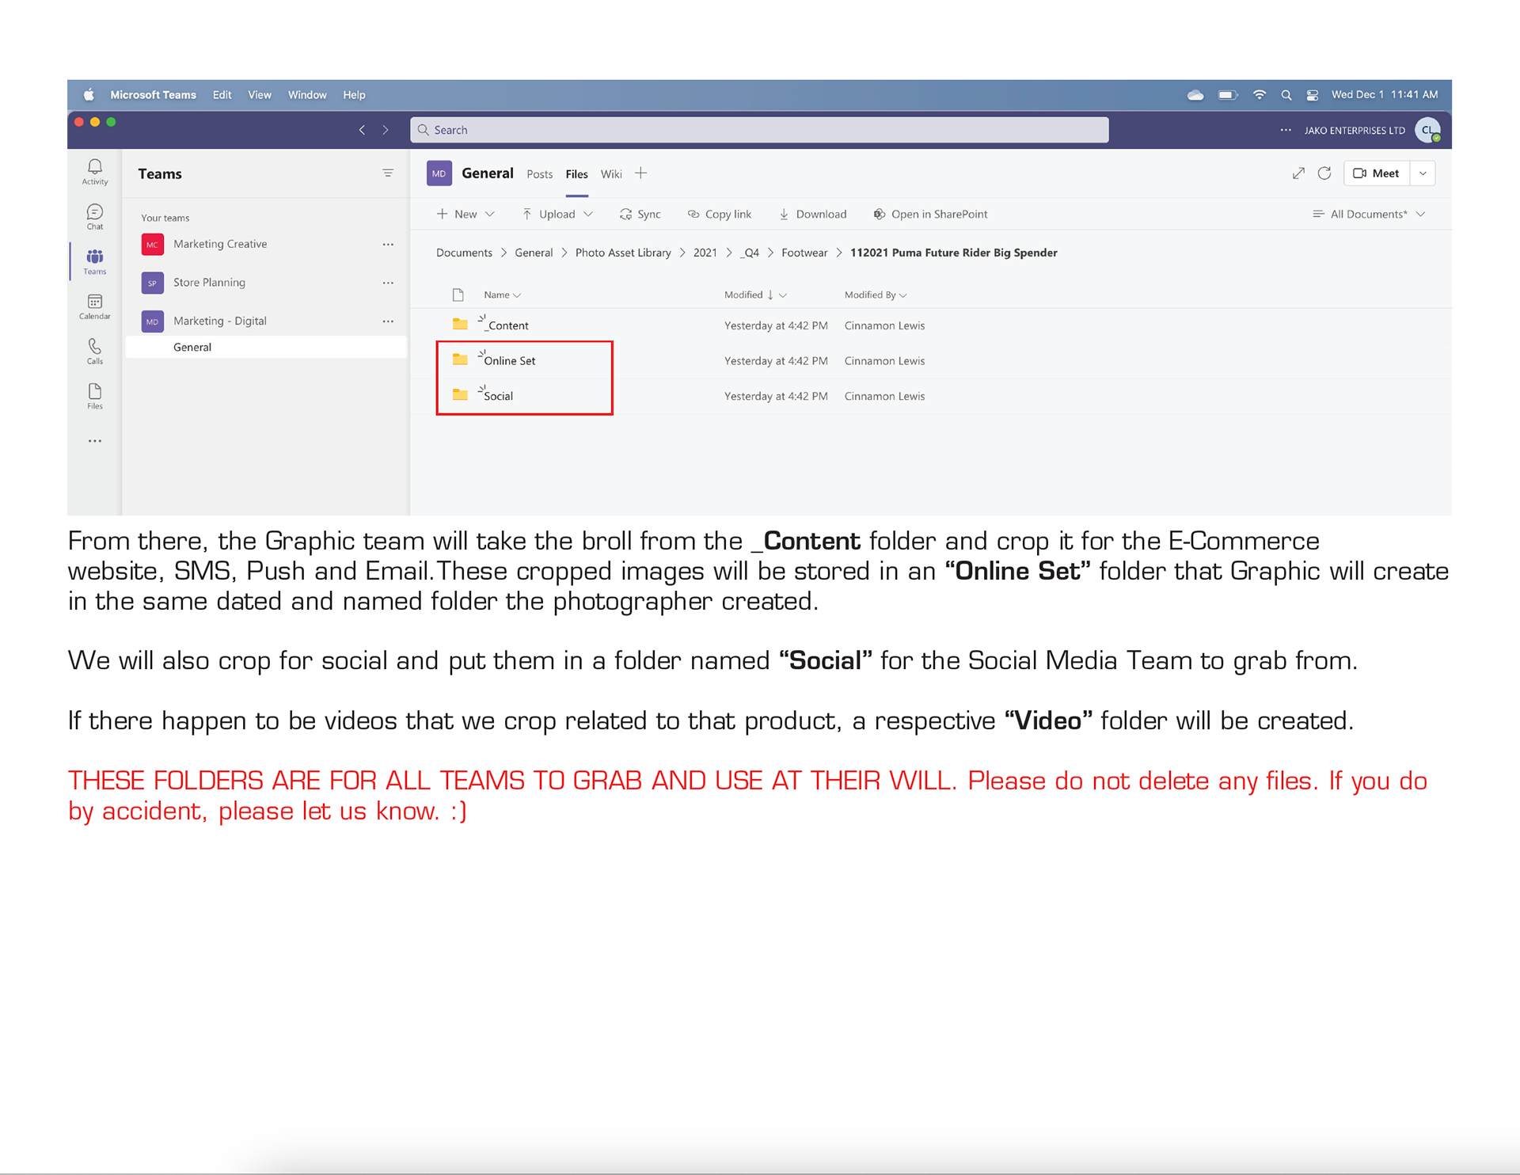Go to Footwear in the breadcrumb
Image resolution: width=1520 pixels, height=1175 pixels.
[x=804, y=253]
